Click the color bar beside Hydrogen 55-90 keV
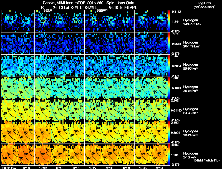Image resolution: width=222 pixels, height=169 pixels. [169, 66]
